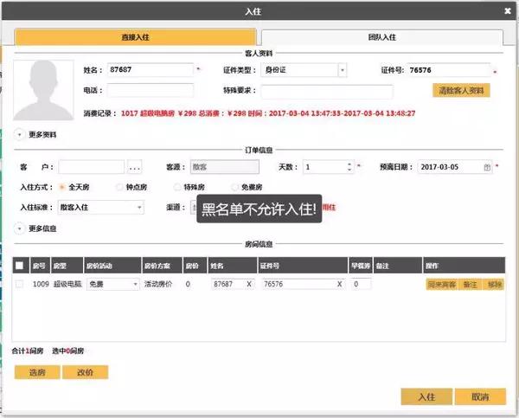Tick the select-all checkbox in room table header
Viewport: 519px width, 418px height.
click(19, 266)
